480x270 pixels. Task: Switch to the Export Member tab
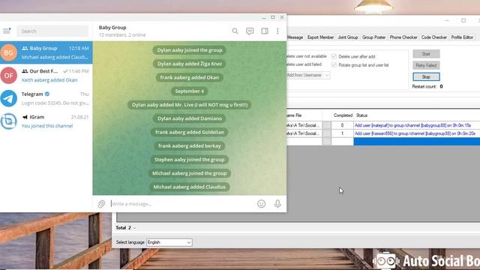(x=320, y=37)
